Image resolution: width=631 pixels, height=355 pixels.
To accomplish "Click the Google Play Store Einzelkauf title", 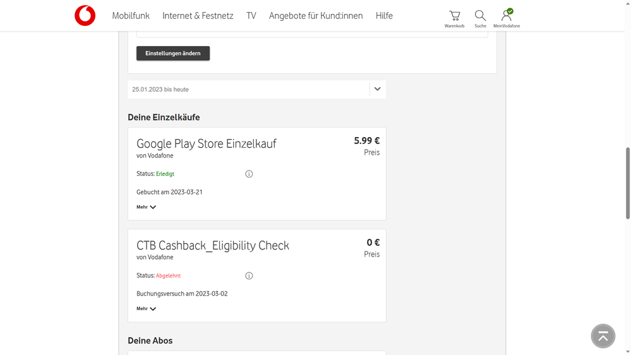I will (207, 143).
